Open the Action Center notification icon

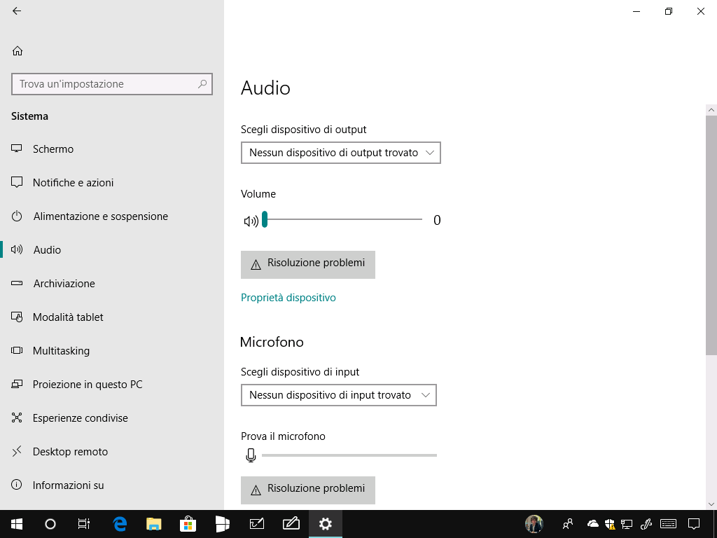click(x=694, y=524)
